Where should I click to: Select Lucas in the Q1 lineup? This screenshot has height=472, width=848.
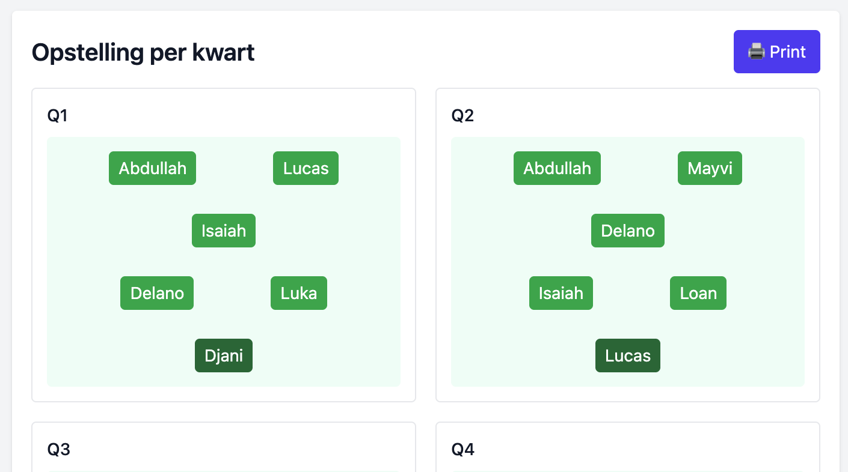[x=306, y=168]
